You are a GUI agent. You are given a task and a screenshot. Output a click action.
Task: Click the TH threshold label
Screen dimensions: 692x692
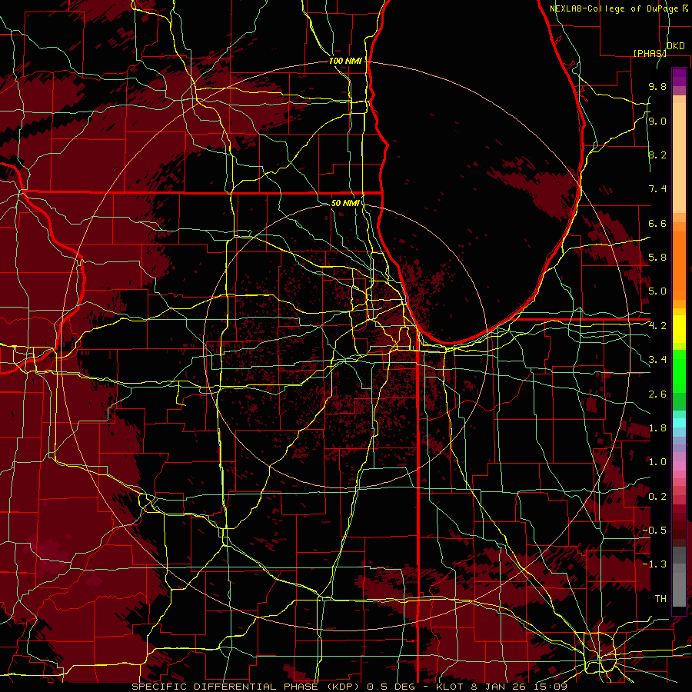(x=660, y=599)
